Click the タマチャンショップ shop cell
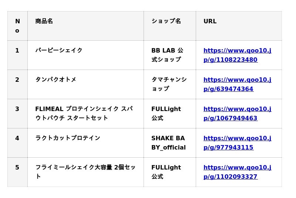The width and height of the screenshot is (296, 198). pos(169,84)
